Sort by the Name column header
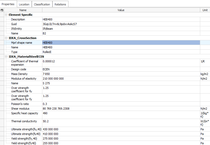The image size is (210, 145). (x=23, y=10)
